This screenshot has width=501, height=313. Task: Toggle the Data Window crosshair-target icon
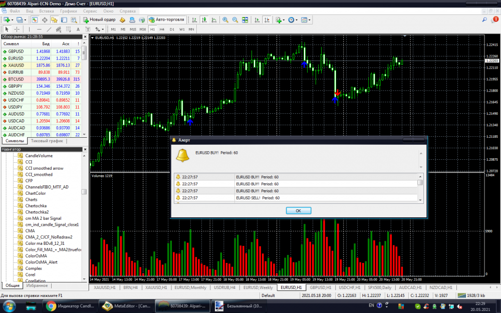[45, 20]
